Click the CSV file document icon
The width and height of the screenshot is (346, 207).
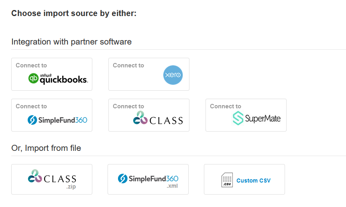227,180
